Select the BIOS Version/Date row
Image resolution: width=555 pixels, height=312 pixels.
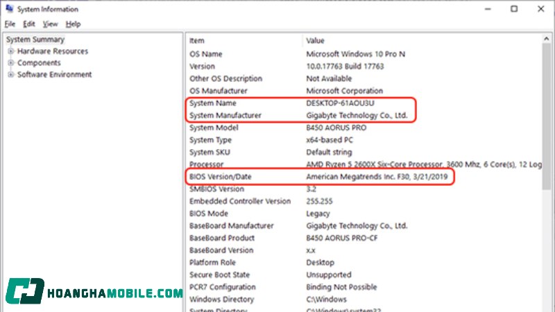click(x=364, y=177)
